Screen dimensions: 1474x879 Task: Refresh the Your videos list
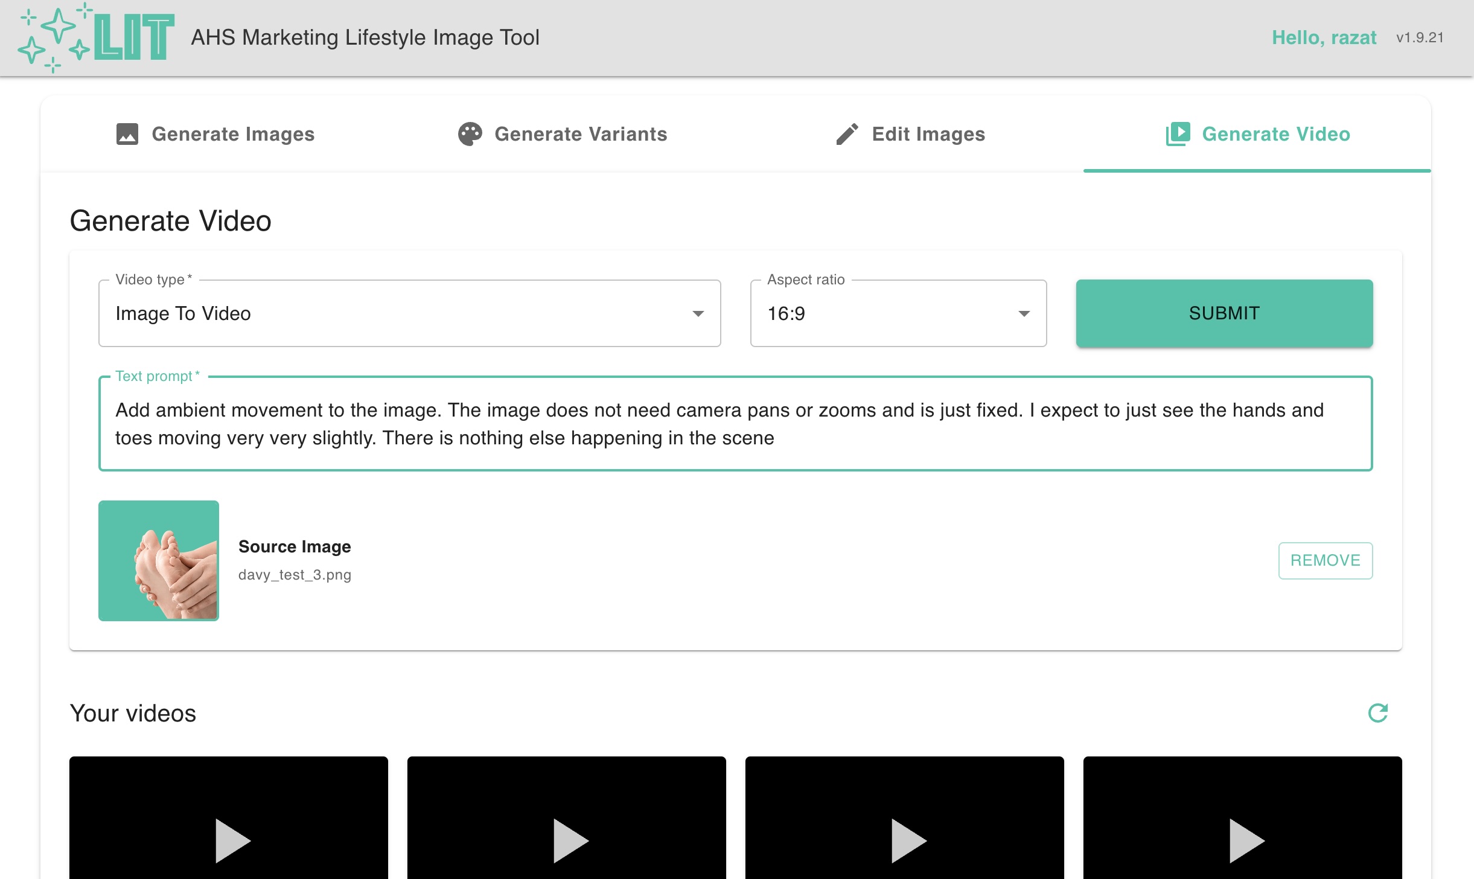click(x=1377, y=713)
